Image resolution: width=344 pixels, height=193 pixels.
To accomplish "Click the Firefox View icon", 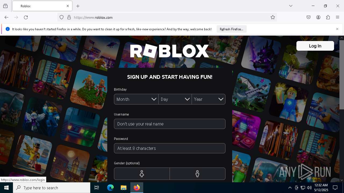I will coord(5,6).
